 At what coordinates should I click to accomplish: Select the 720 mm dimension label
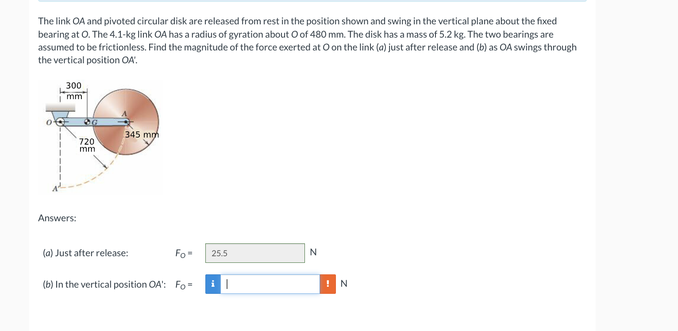click(x=87, y=145)
